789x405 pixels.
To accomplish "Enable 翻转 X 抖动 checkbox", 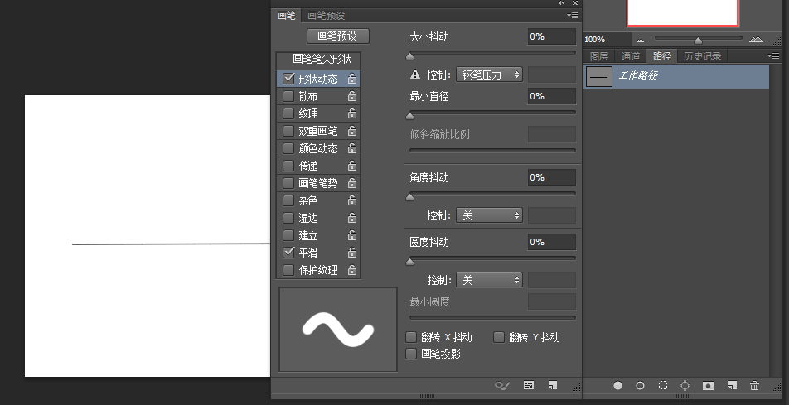I will pyautogui.click(x=411, y=336).
